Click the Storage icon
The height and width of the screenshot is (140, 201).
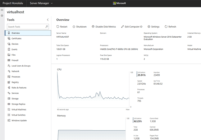[9, 98]
